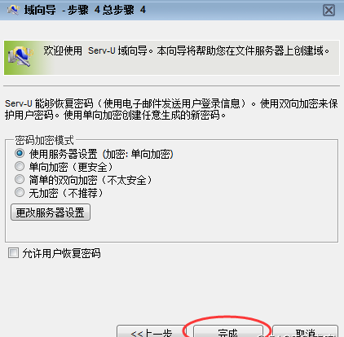The height and width of the screenshot is (337, 344).
Task: Select the 使用服务器设置 radio button
Action: 20,153
